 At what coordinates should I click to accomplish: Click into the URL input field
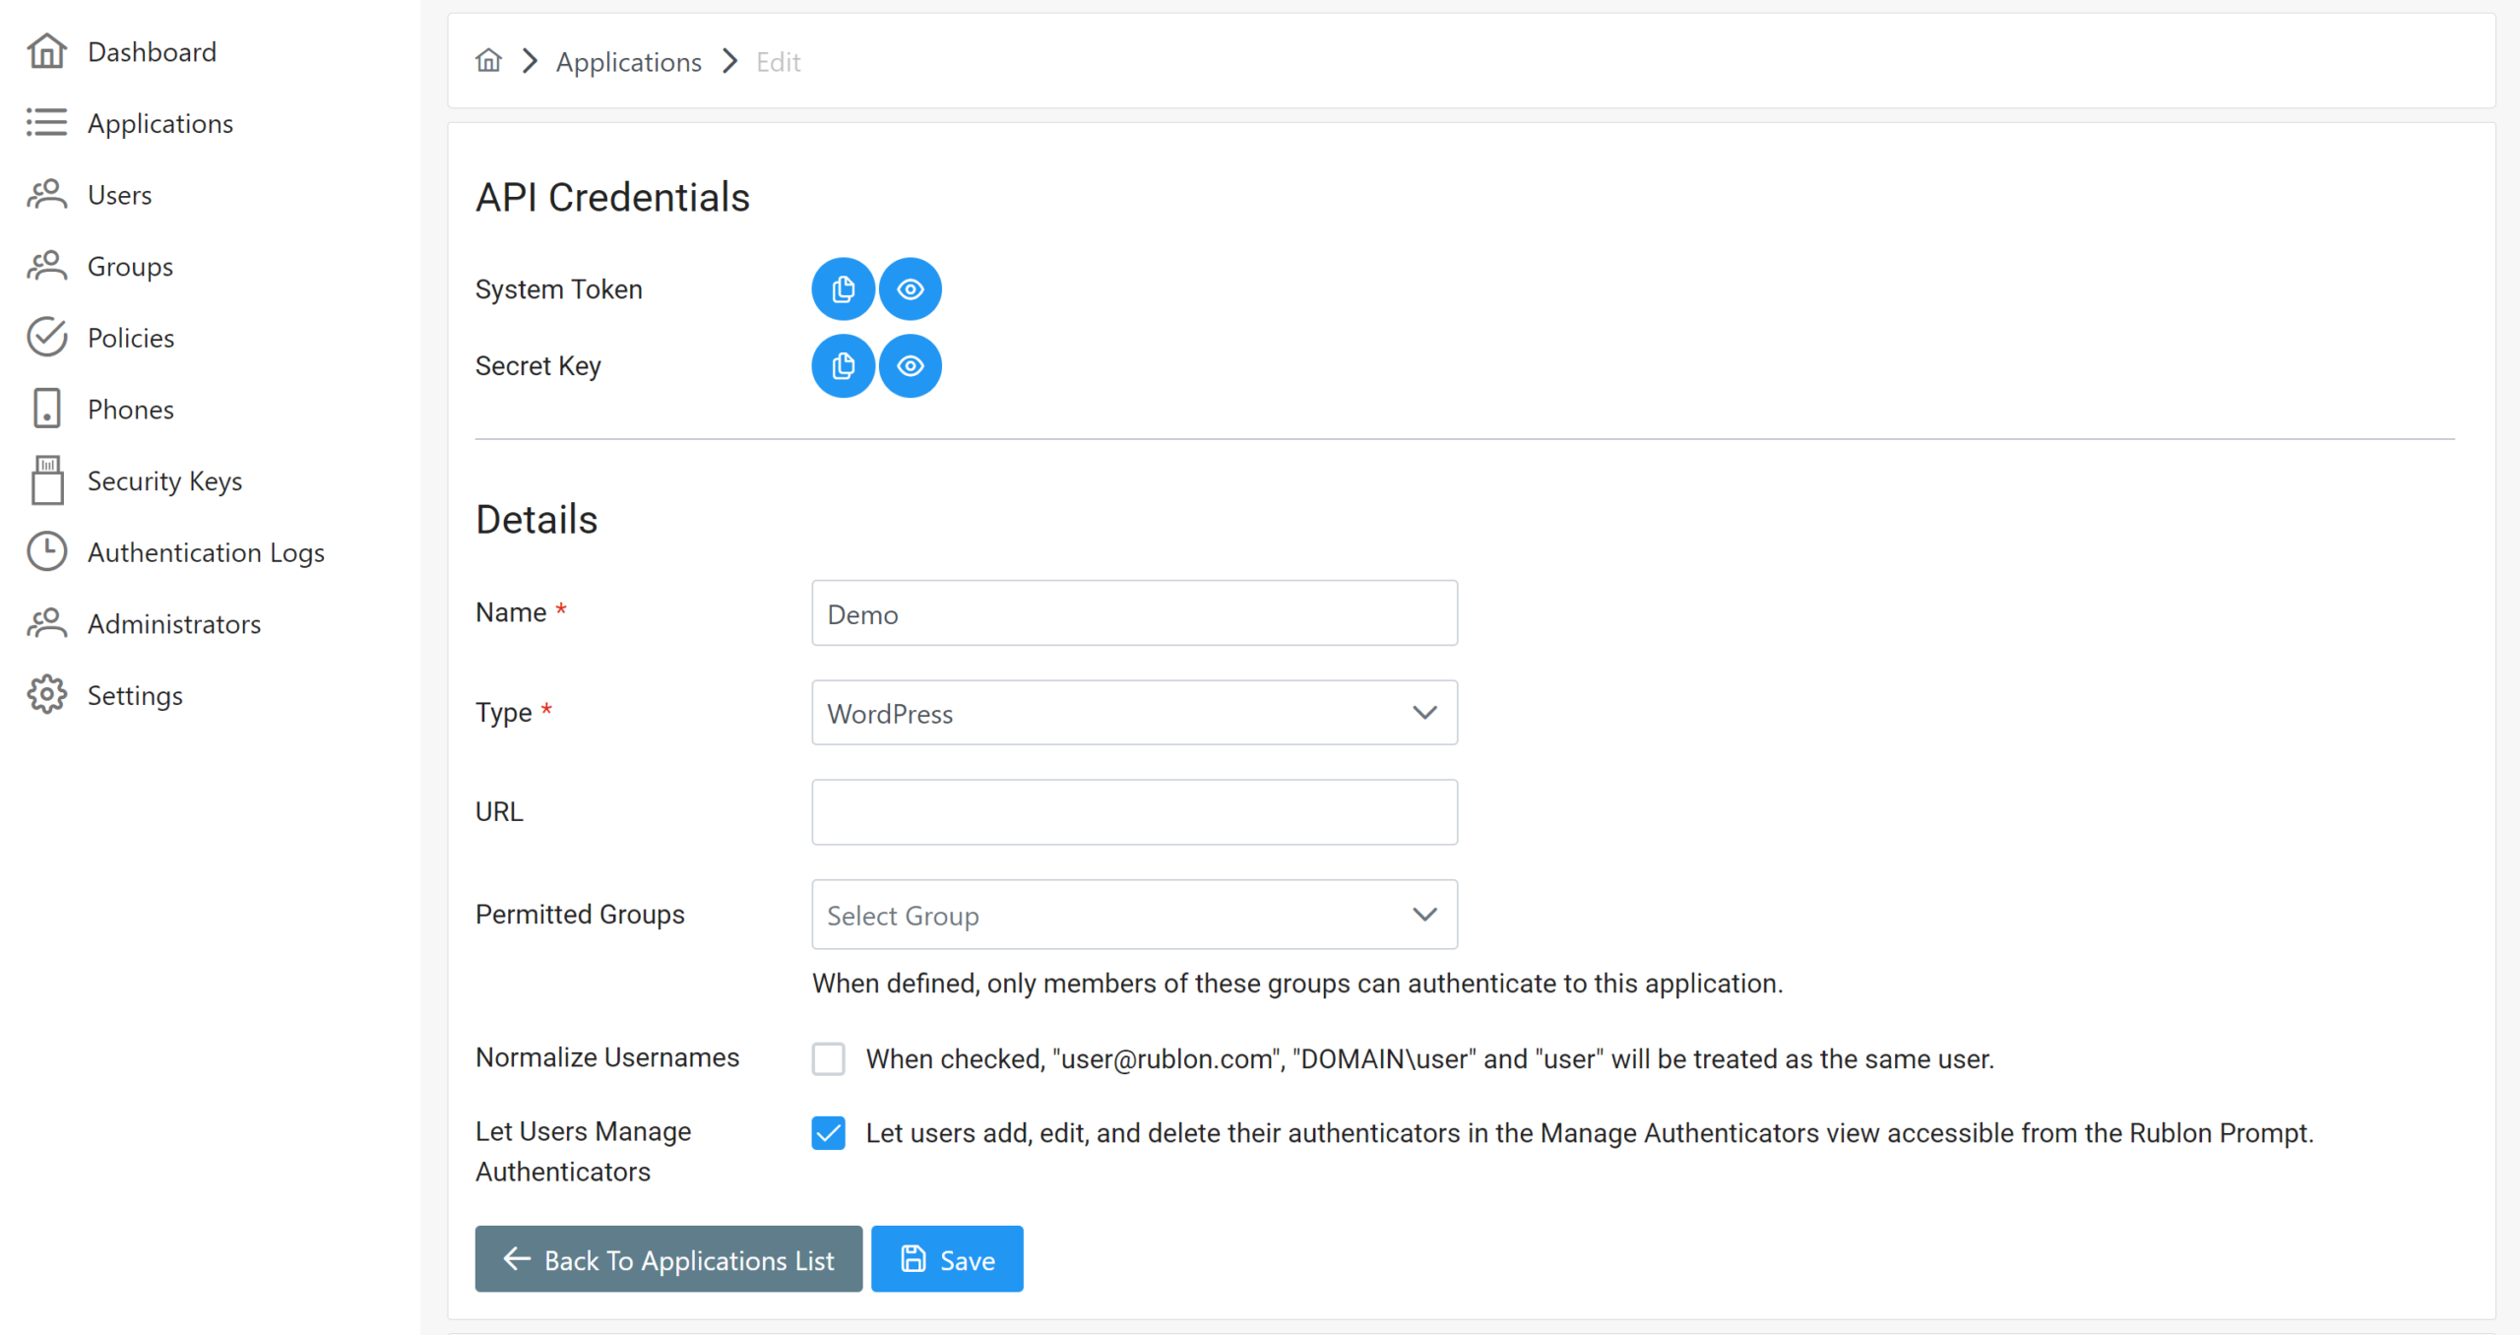(x=1134, y=812)
